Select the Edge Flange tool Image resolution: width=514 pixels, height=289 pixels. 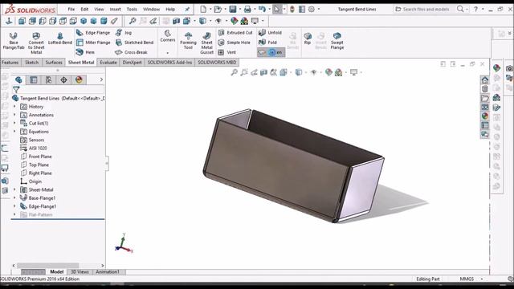(93, 33)
